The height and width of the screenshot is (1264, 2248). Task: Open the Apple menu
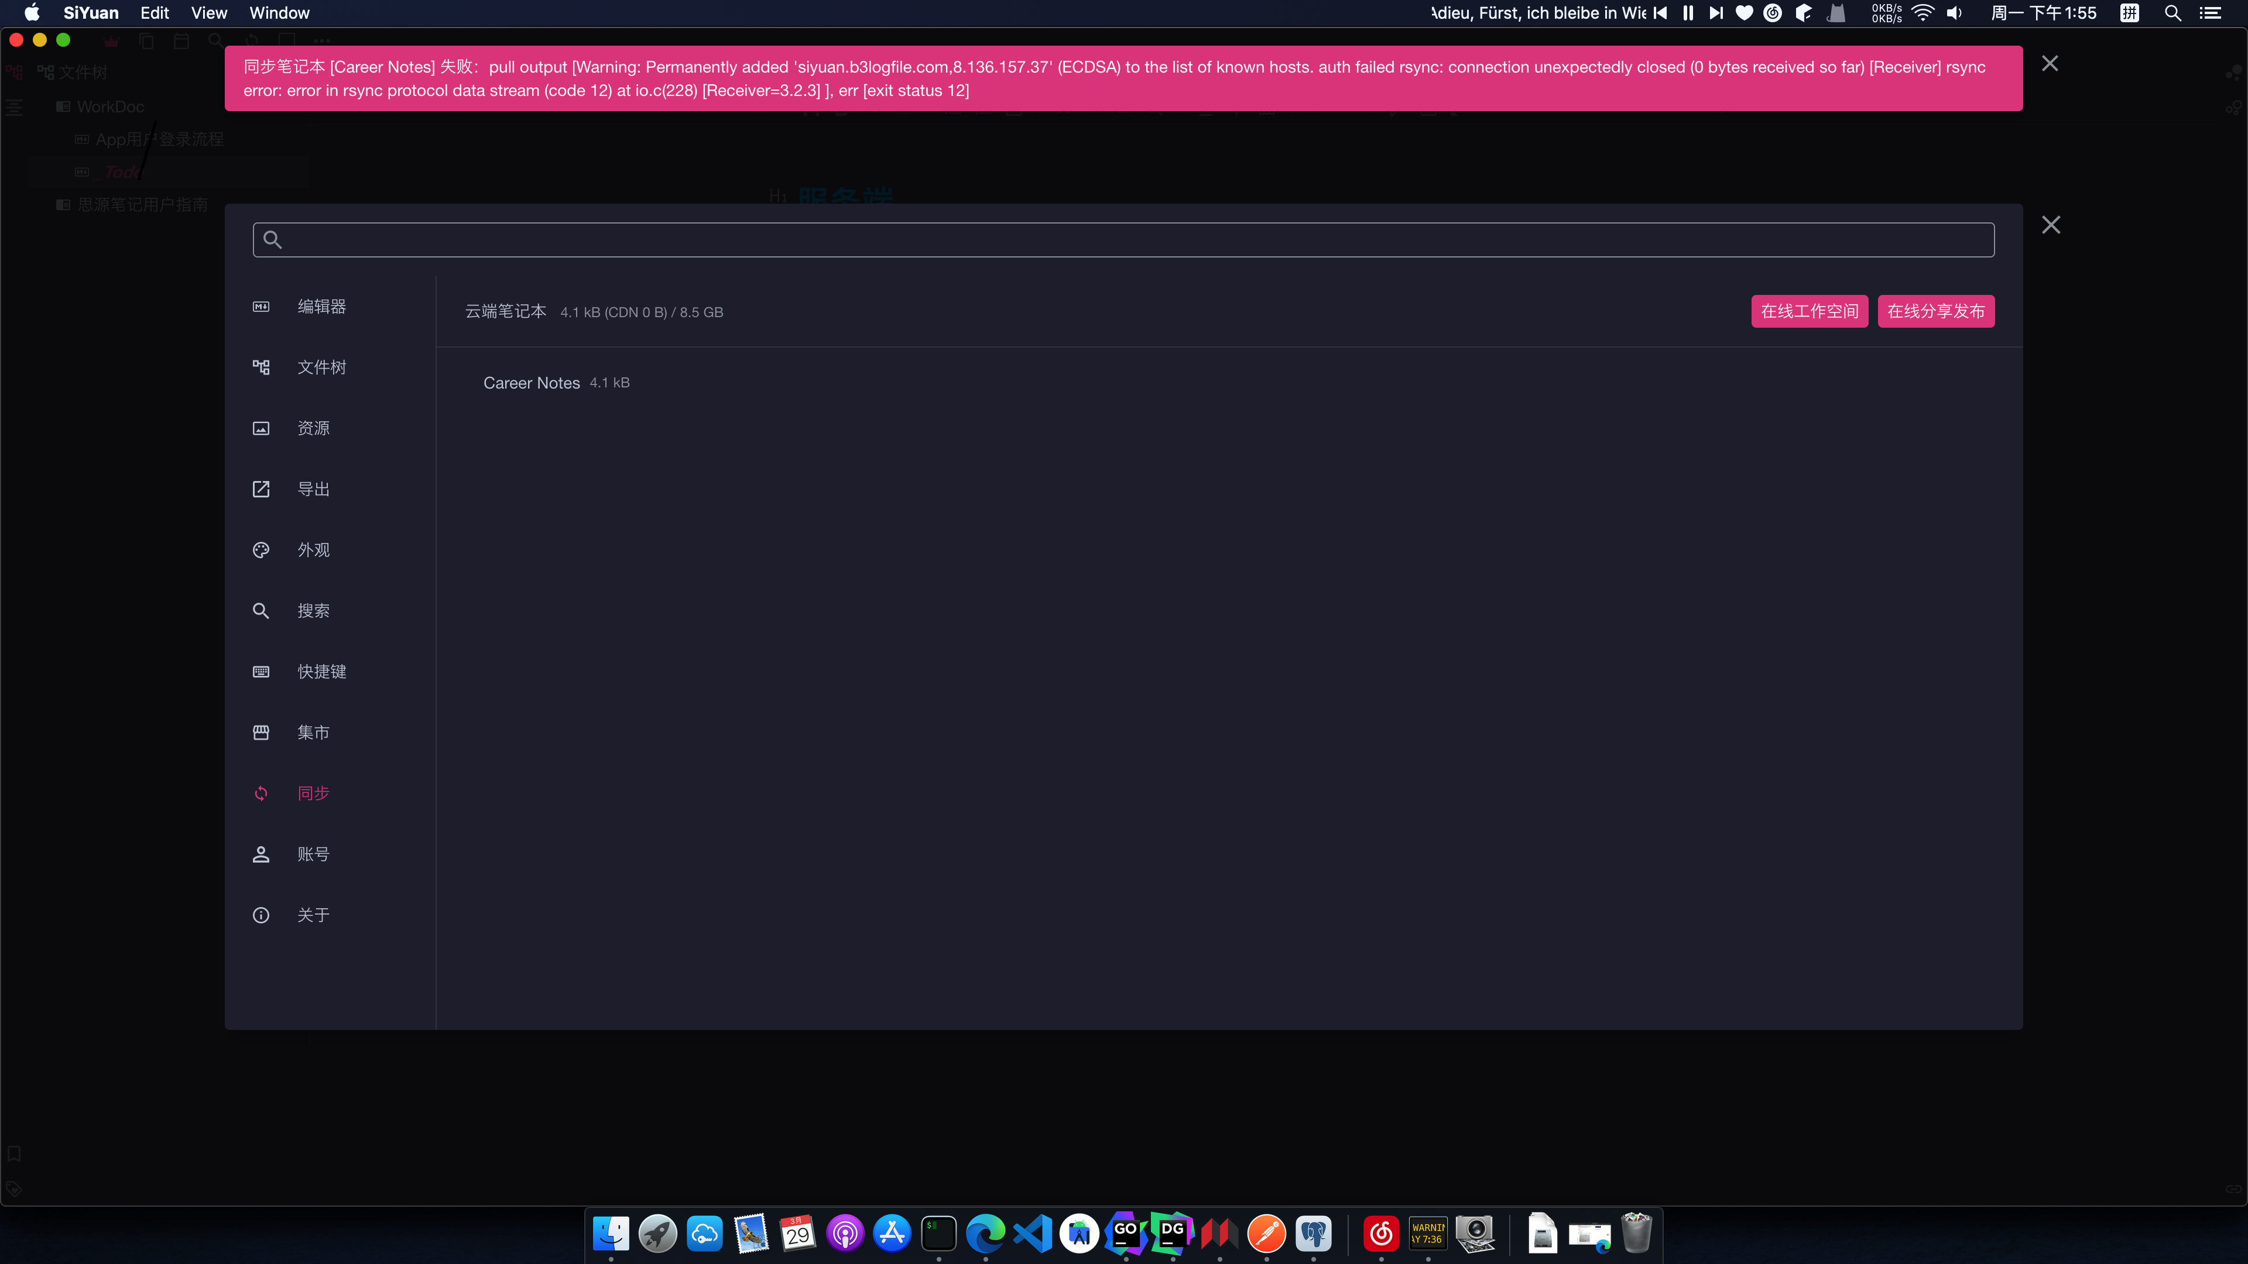click(x=32, y=13)
